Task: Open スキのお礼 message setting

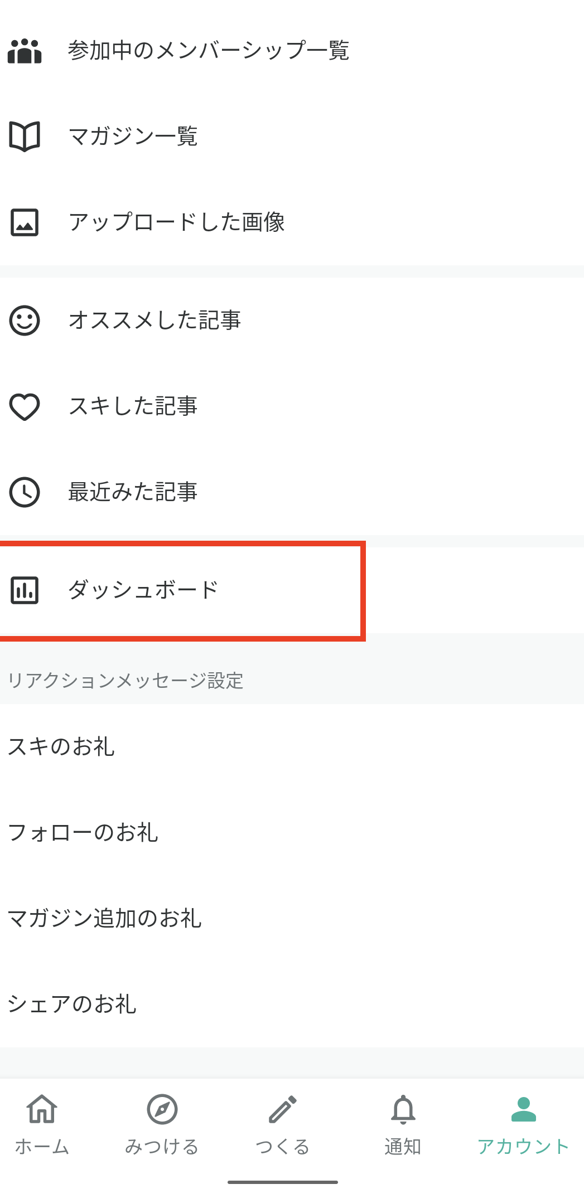Action: [292, 746]
